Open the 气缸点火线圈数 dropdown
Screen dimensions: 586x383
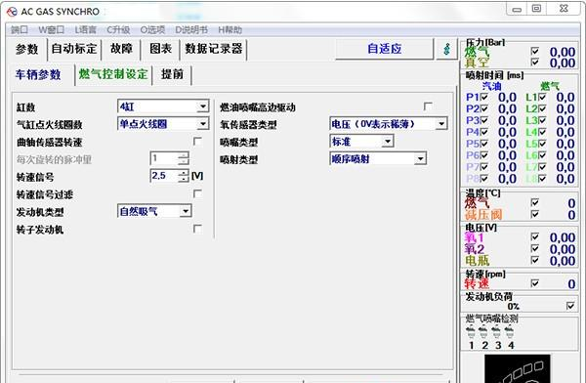163,124
